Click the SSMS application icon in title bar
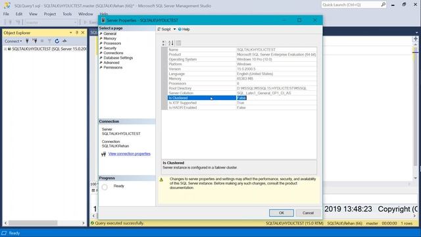The width and height of the screenshot is (421, 237). (x=7, y=5)
